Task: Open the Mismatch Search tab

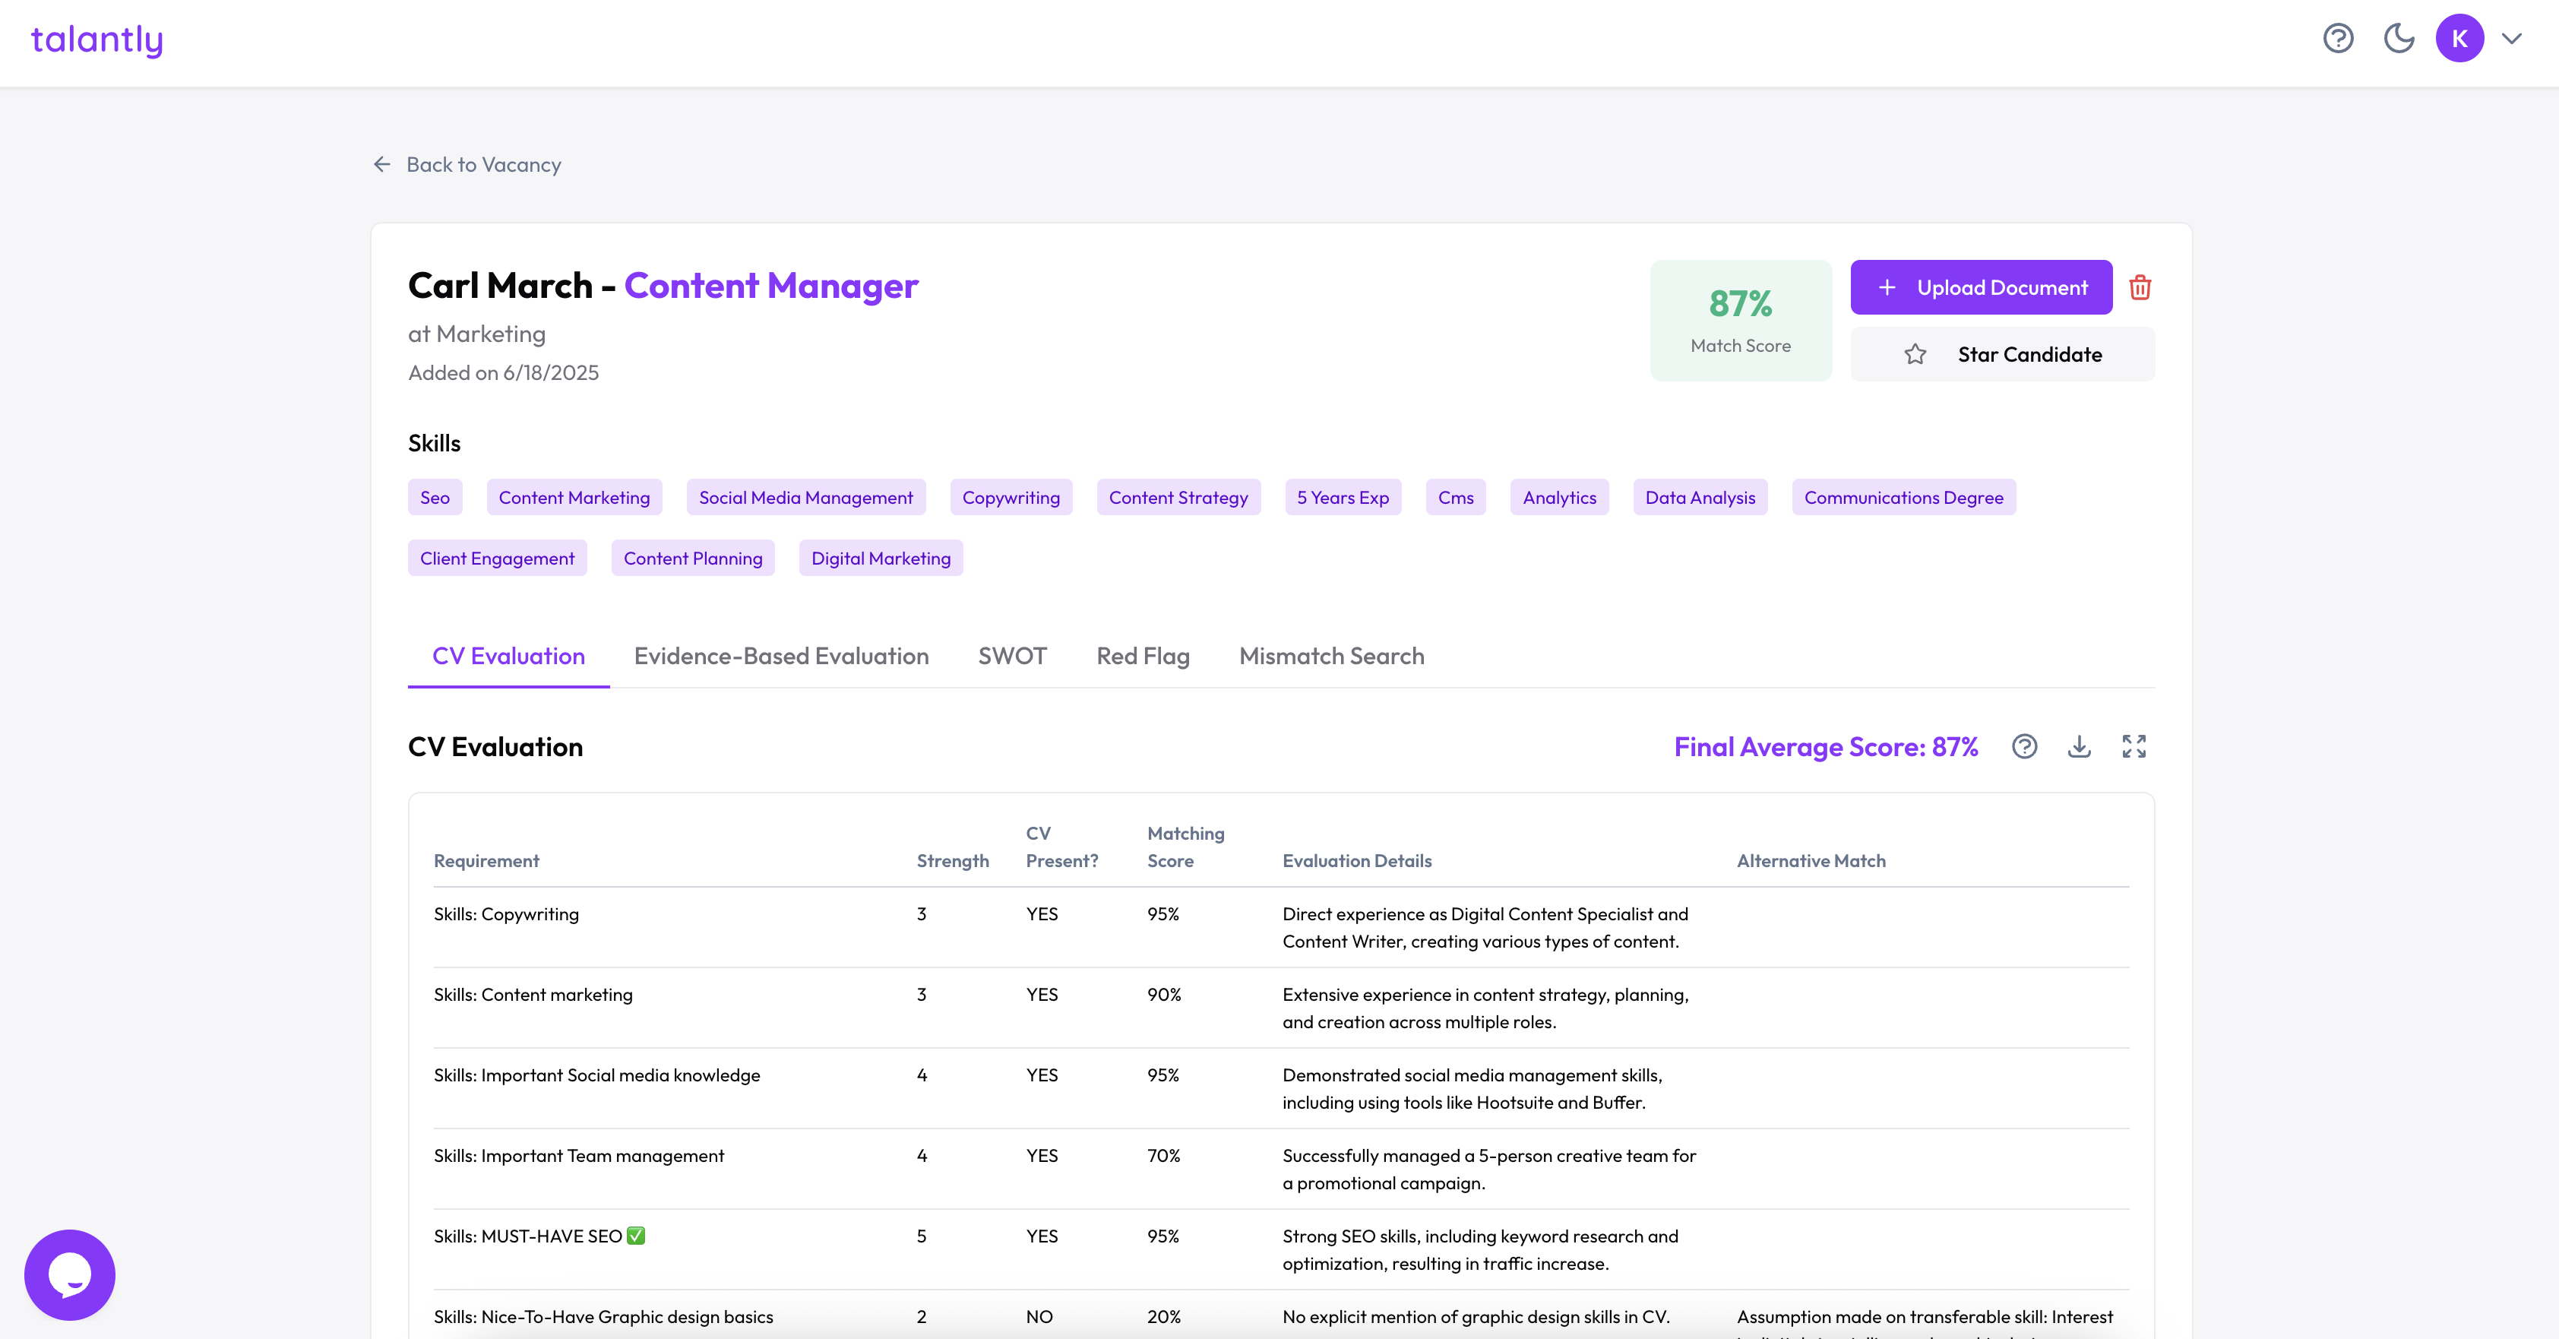Action: coord(1331,657)
